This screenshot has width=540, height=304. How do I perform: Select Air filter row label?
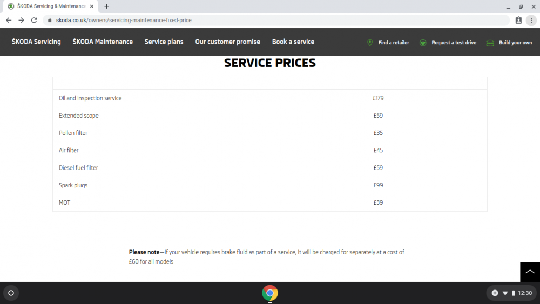pos(69,151)
